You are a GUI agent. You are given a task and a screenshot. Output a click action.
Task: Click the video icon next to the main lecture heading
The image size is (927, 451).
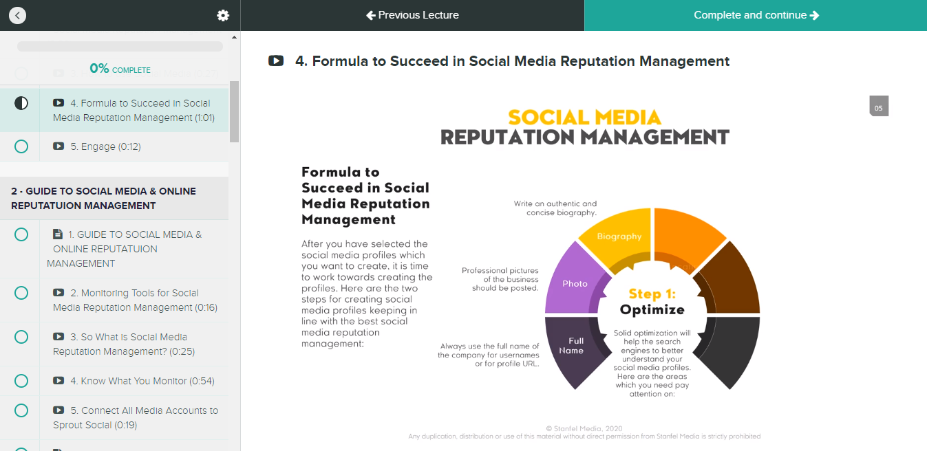(x=276, y=60)
